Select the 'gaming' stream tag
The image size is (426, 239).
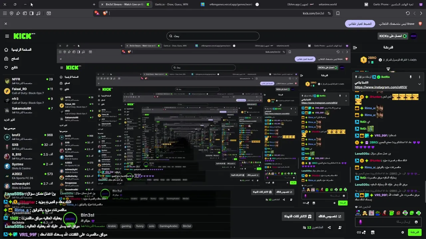tap(126, 226)
